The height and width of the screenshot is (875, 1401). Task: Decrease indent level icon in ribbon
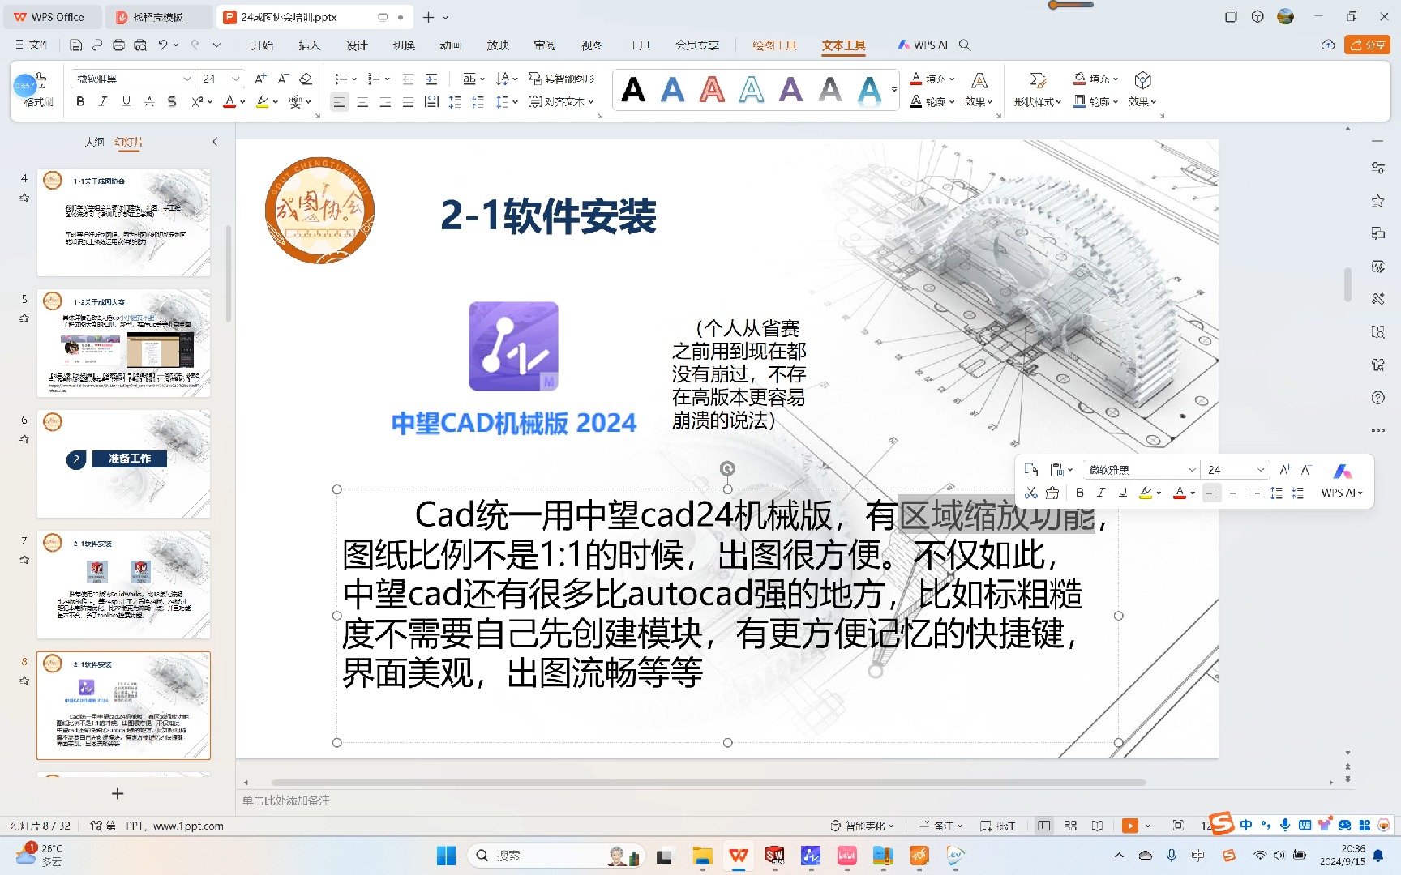[408, 79]
